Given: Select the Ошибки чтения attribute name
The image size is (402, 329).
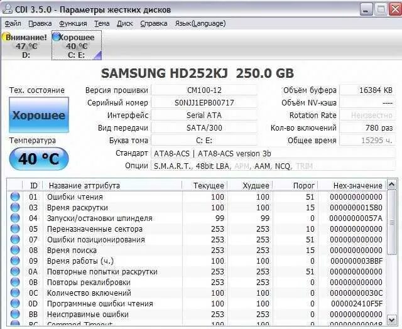Looking at the screenshot, I should point(75,197).
